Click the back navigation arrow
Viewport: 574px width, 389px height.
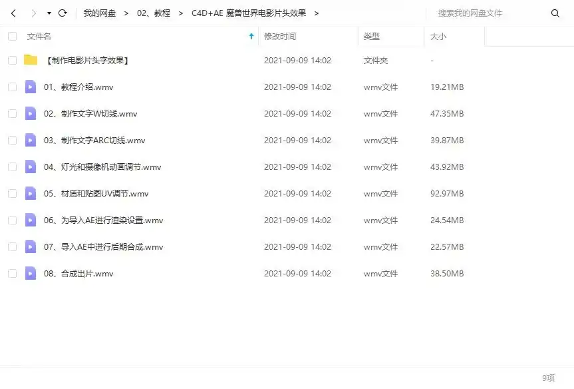(x=13, y=13)
